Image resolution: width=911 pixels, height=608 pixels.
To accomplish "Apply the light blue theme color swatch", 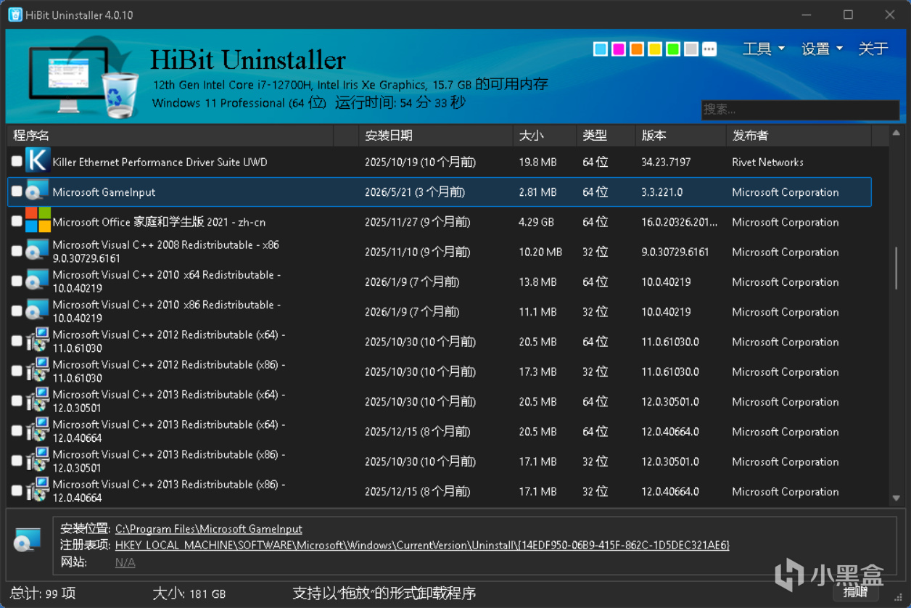I will click(601, 49).
